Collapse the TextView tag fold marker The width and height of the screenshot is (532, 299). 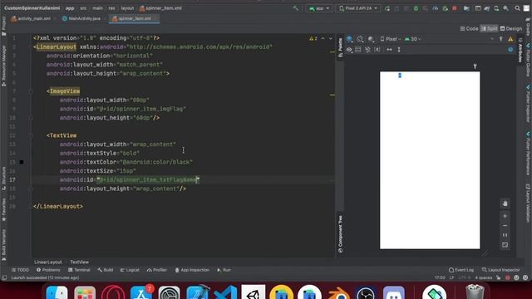(x=31, y=135)
